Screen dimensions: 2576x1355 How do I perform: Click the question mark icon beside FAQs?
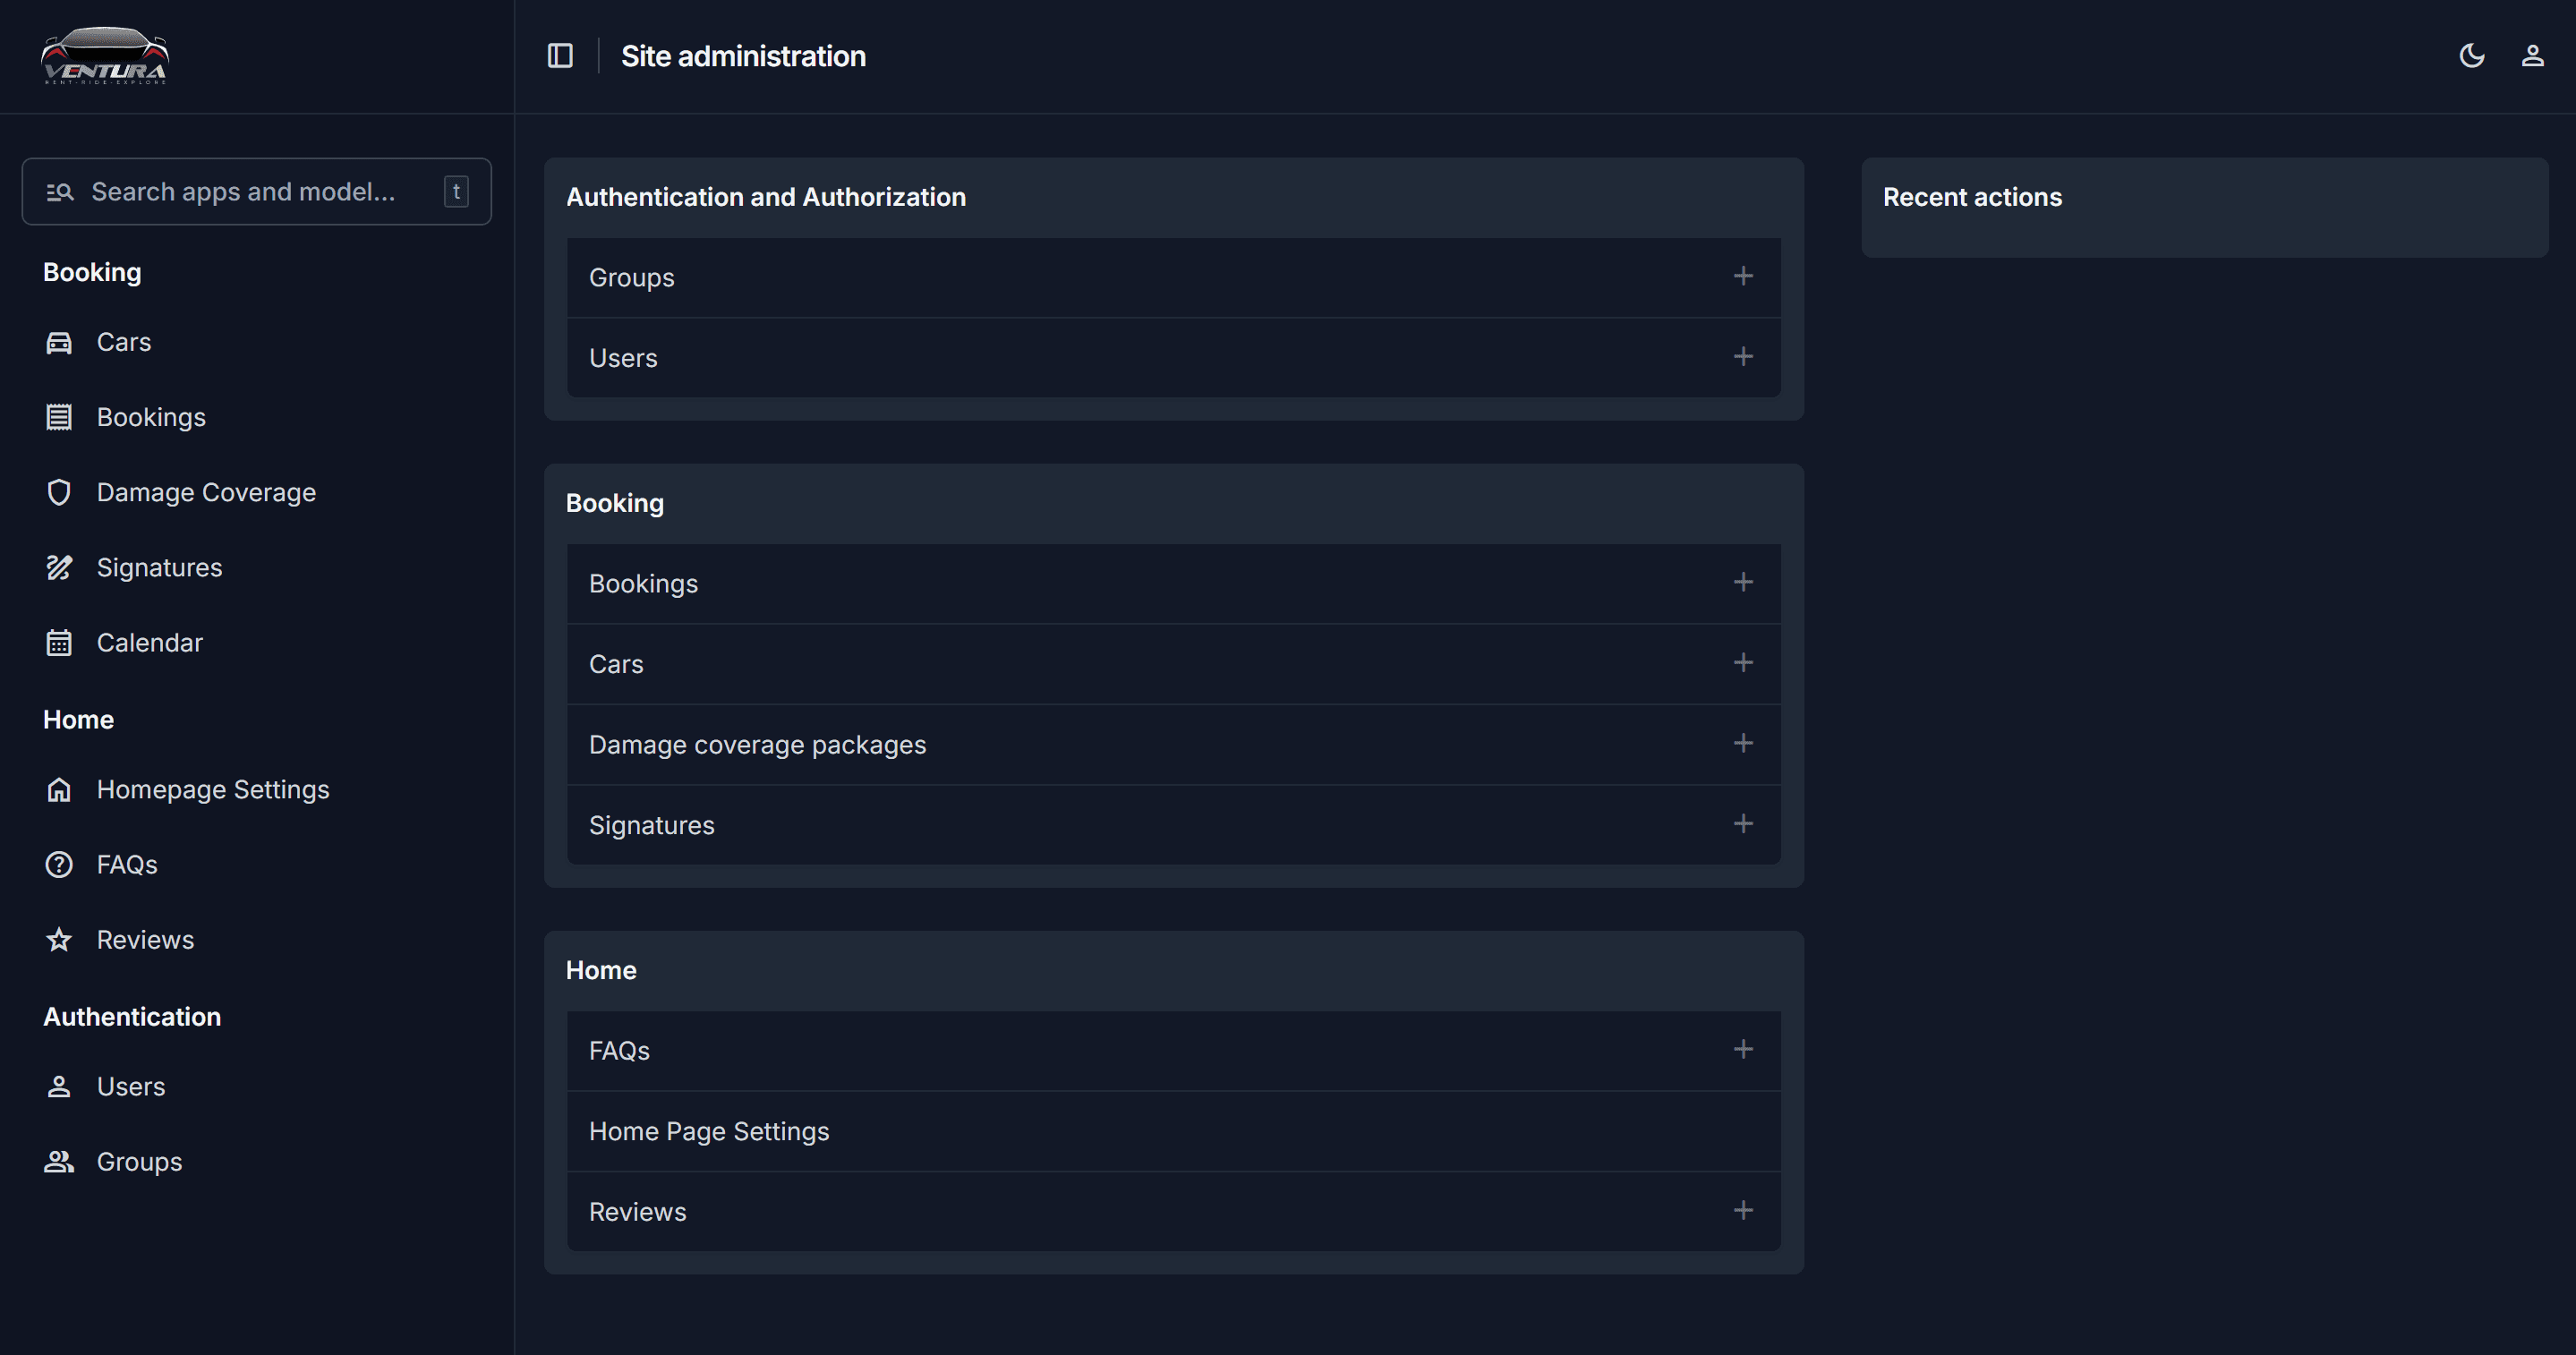pyautogui.click(x=59, y=865)
